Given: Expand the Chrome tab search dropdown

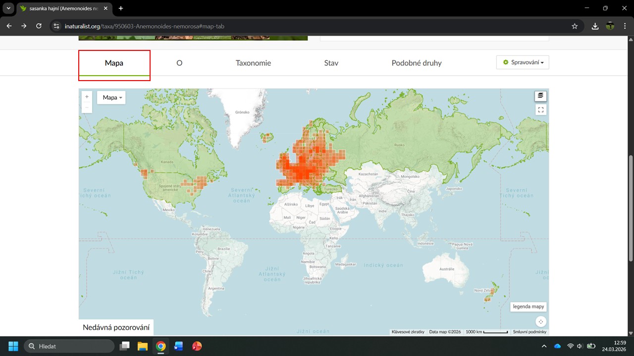Looking at the screenshot, I should (x=8, y=8).
